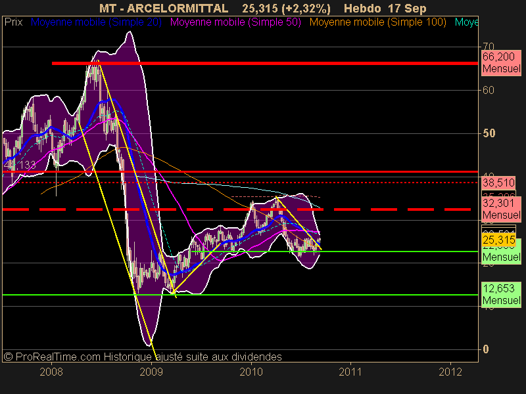Click the Hebdo 17 Sep timeframe text
Screen dimensions: 526x394
(x=385, y=9)
